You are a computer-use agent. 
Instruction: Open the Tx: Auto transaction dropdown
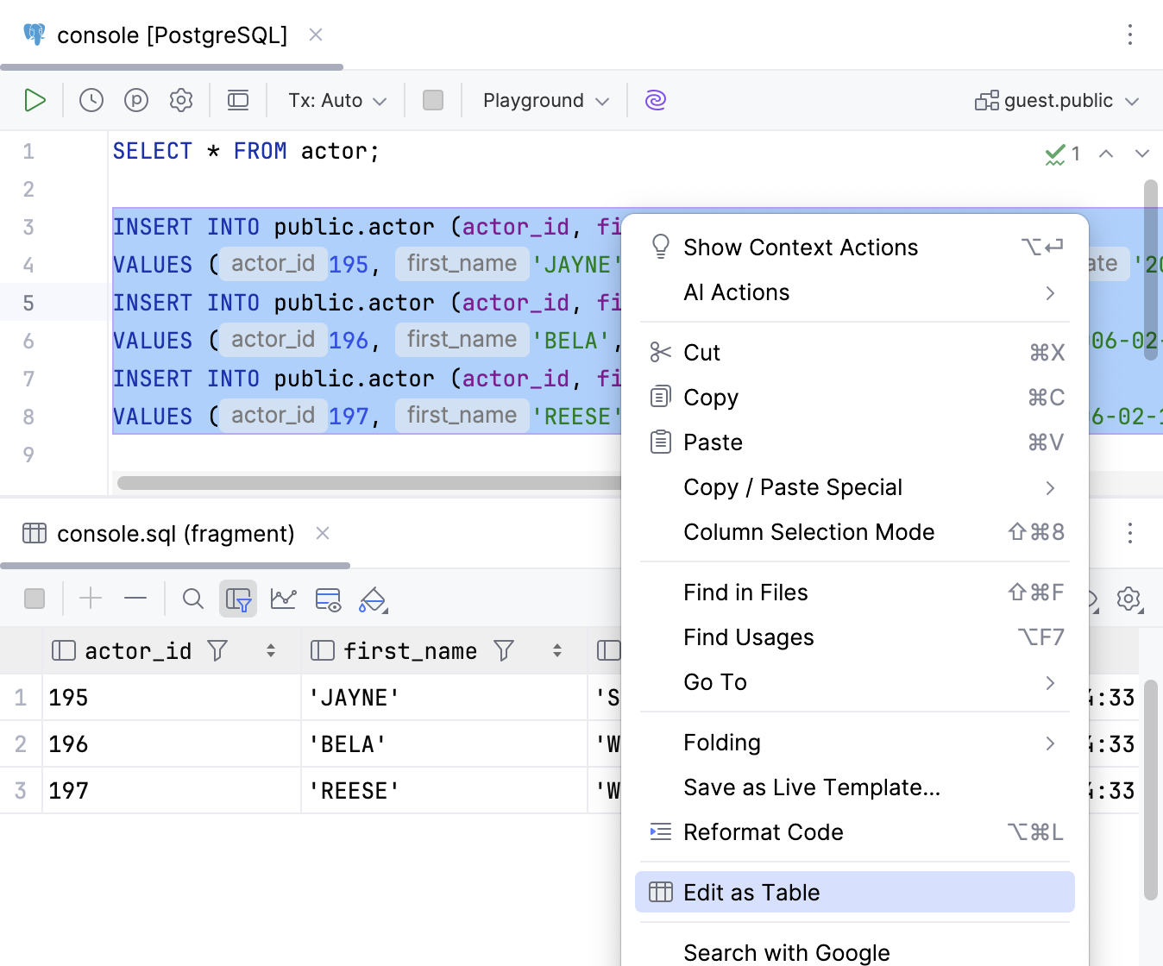click(335, 100)
